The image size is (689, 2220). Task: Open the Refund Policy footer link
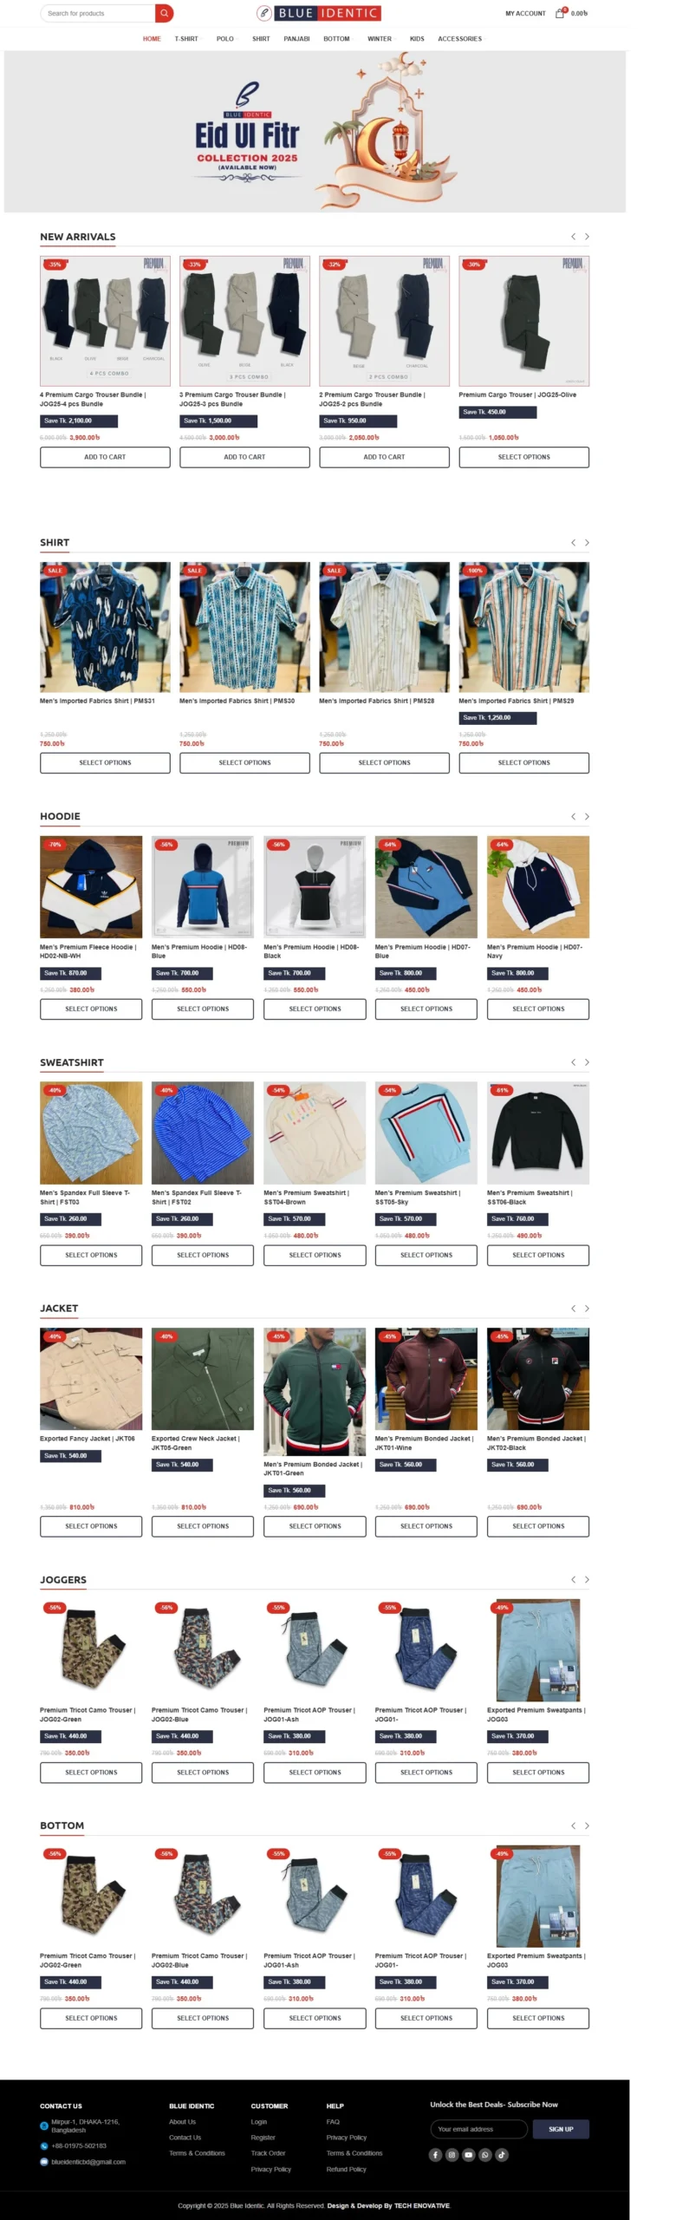pyautogui.click(x=347, y=2169)
